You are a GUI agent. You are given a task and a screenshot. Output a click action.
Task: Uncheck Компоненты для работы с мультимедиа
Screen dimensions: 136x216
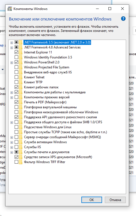[16, 92]
